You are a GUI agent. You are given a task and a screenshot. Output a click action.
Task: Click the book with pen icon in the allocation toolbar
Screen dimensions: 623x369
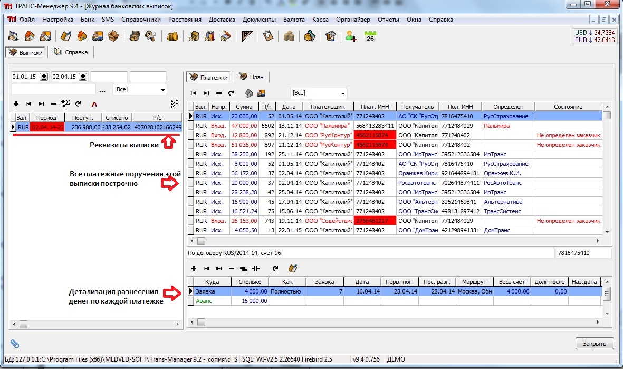pos(293,268)
